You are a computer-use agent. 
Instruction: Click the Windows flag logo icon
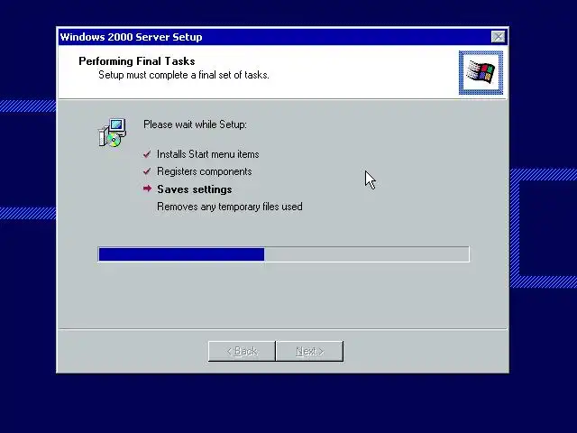(x=481, y=72)
